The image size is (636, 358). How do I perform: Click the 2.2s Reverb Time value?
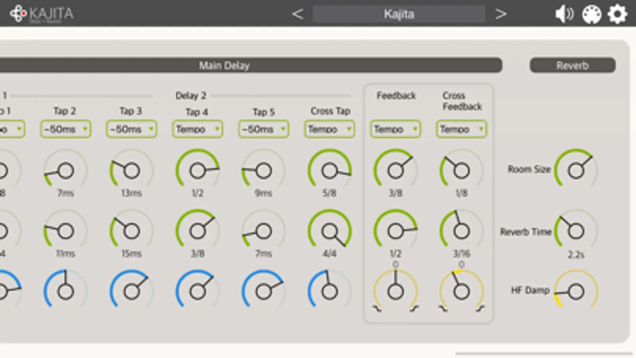pos(576,255)
